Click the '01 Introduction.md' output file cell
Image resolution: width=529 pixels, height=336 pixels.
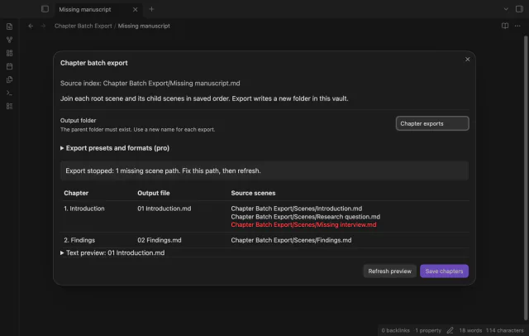point(164,209)
